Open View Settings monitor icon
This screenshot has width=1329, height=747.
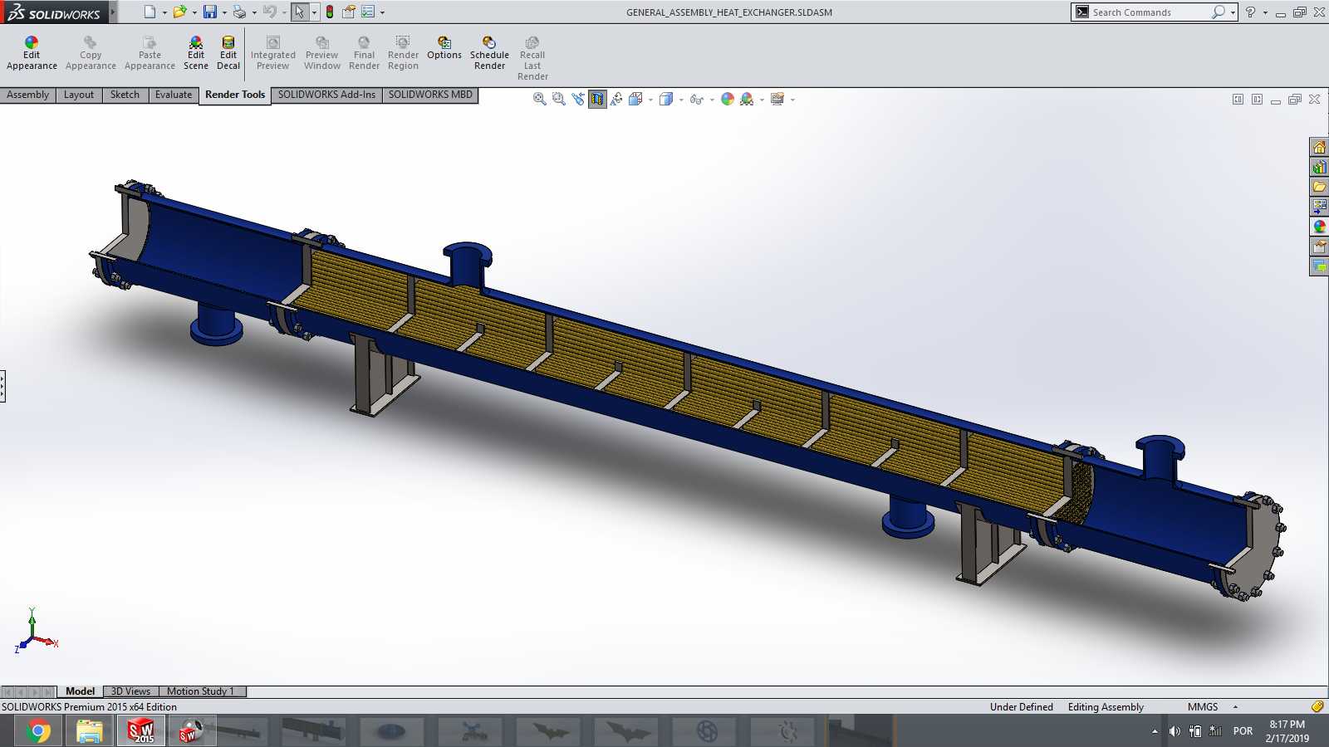click(777, 99)
